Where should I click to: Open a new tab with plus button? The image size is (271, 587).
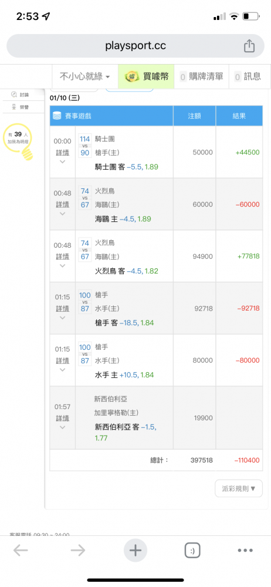coord(135,551)
